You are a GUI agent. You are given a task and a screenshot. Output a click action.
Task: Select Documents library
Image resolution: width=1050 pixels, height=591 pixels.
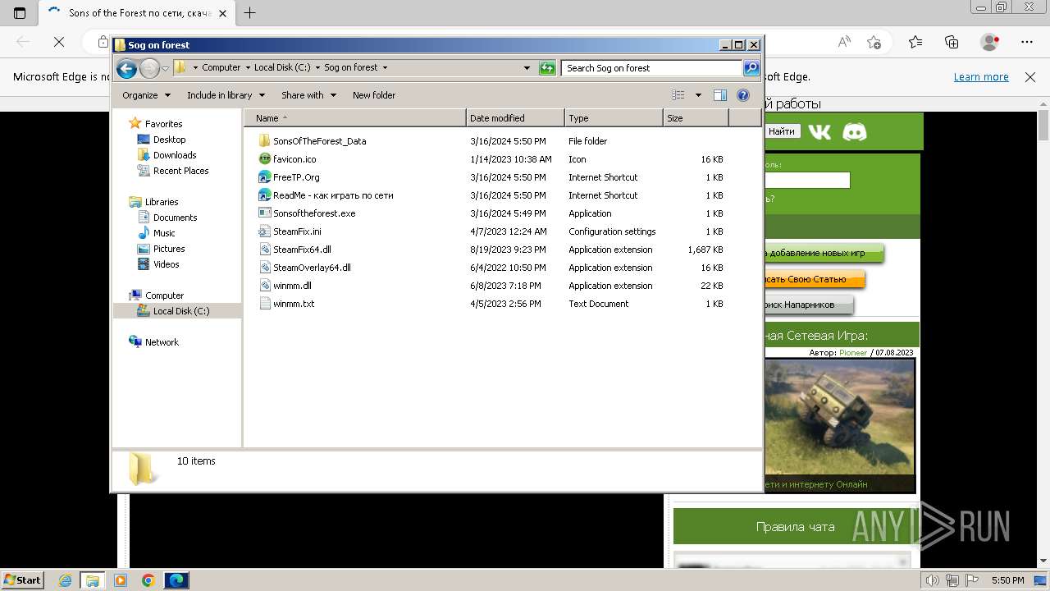coord(175,218)
